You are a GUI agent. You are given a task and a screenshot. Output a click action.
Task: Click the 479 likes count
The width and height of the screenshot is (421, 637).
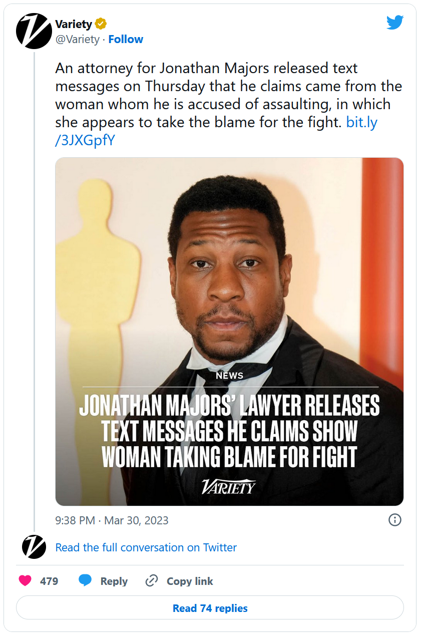(x=49, y=581)
